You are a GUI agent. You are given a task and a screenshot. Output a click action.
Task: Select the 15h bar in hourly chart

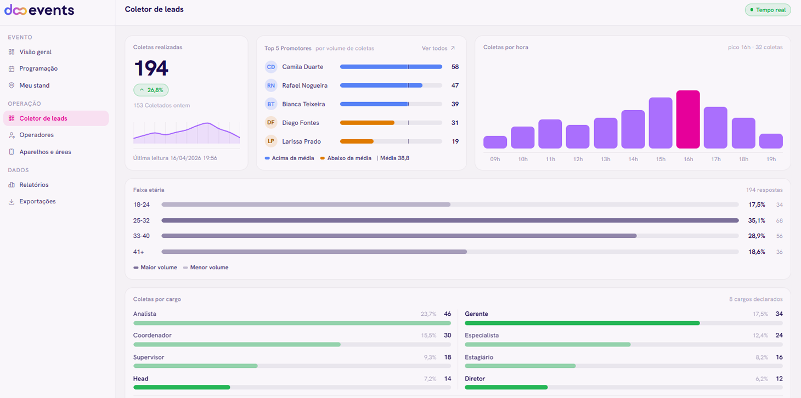[x=661, y=123]
